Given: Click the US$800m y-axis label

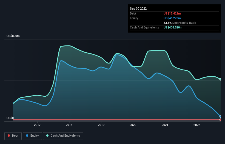Looking at the screenshot, I should coord(13,36).
